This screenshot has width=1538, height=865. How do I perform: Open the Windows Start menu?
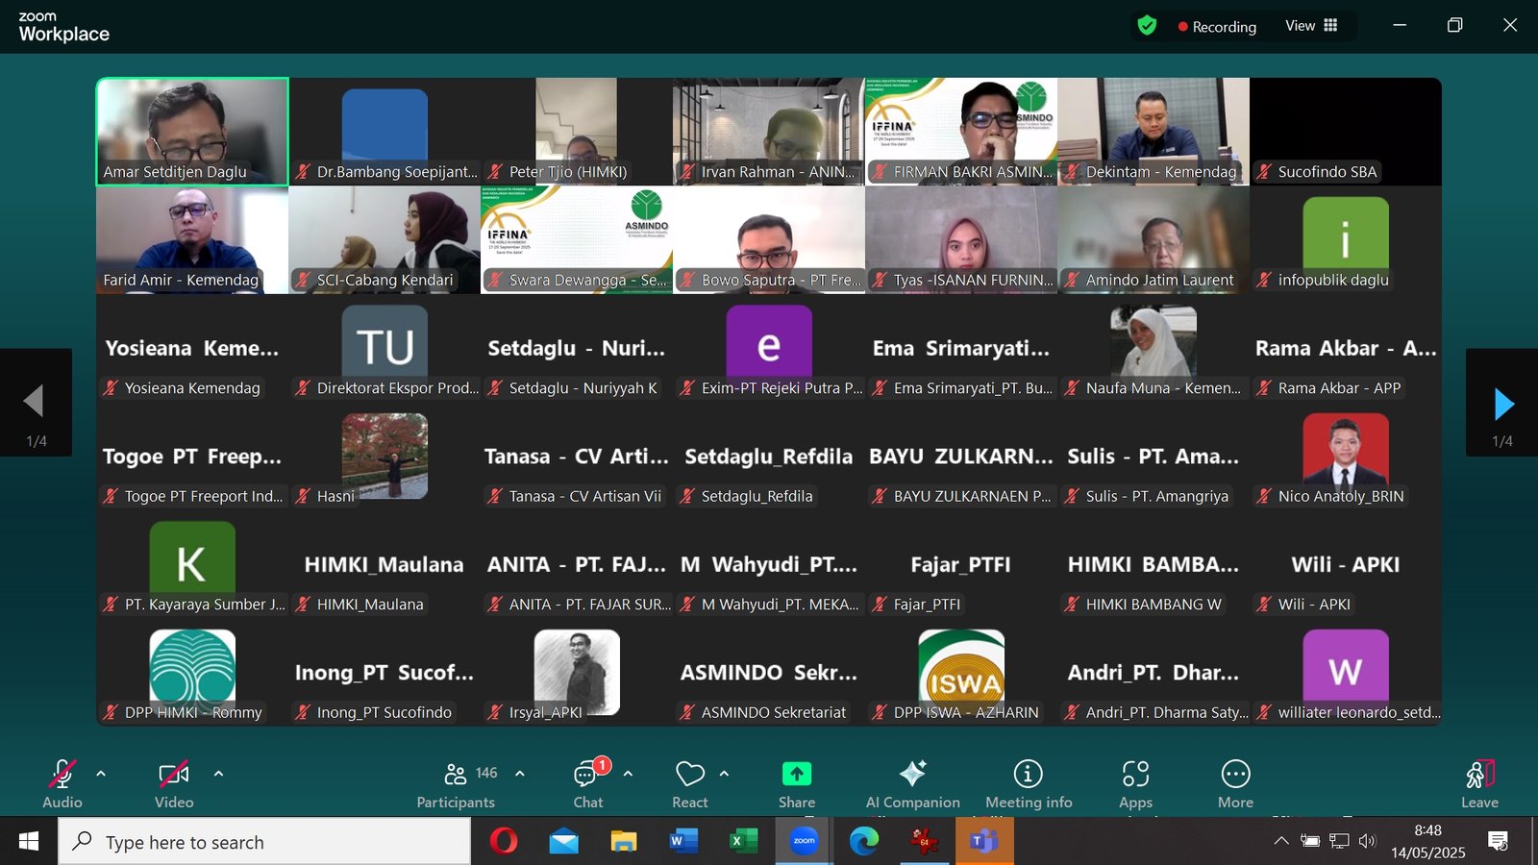tap(29, 842)
